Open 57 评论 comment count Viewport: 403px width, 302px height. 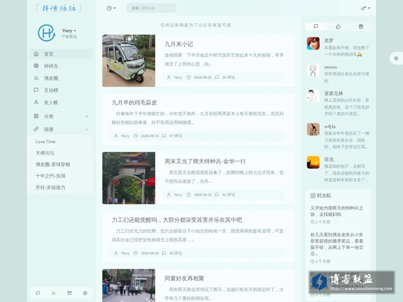pyautogui.click(x=176, y=136)
